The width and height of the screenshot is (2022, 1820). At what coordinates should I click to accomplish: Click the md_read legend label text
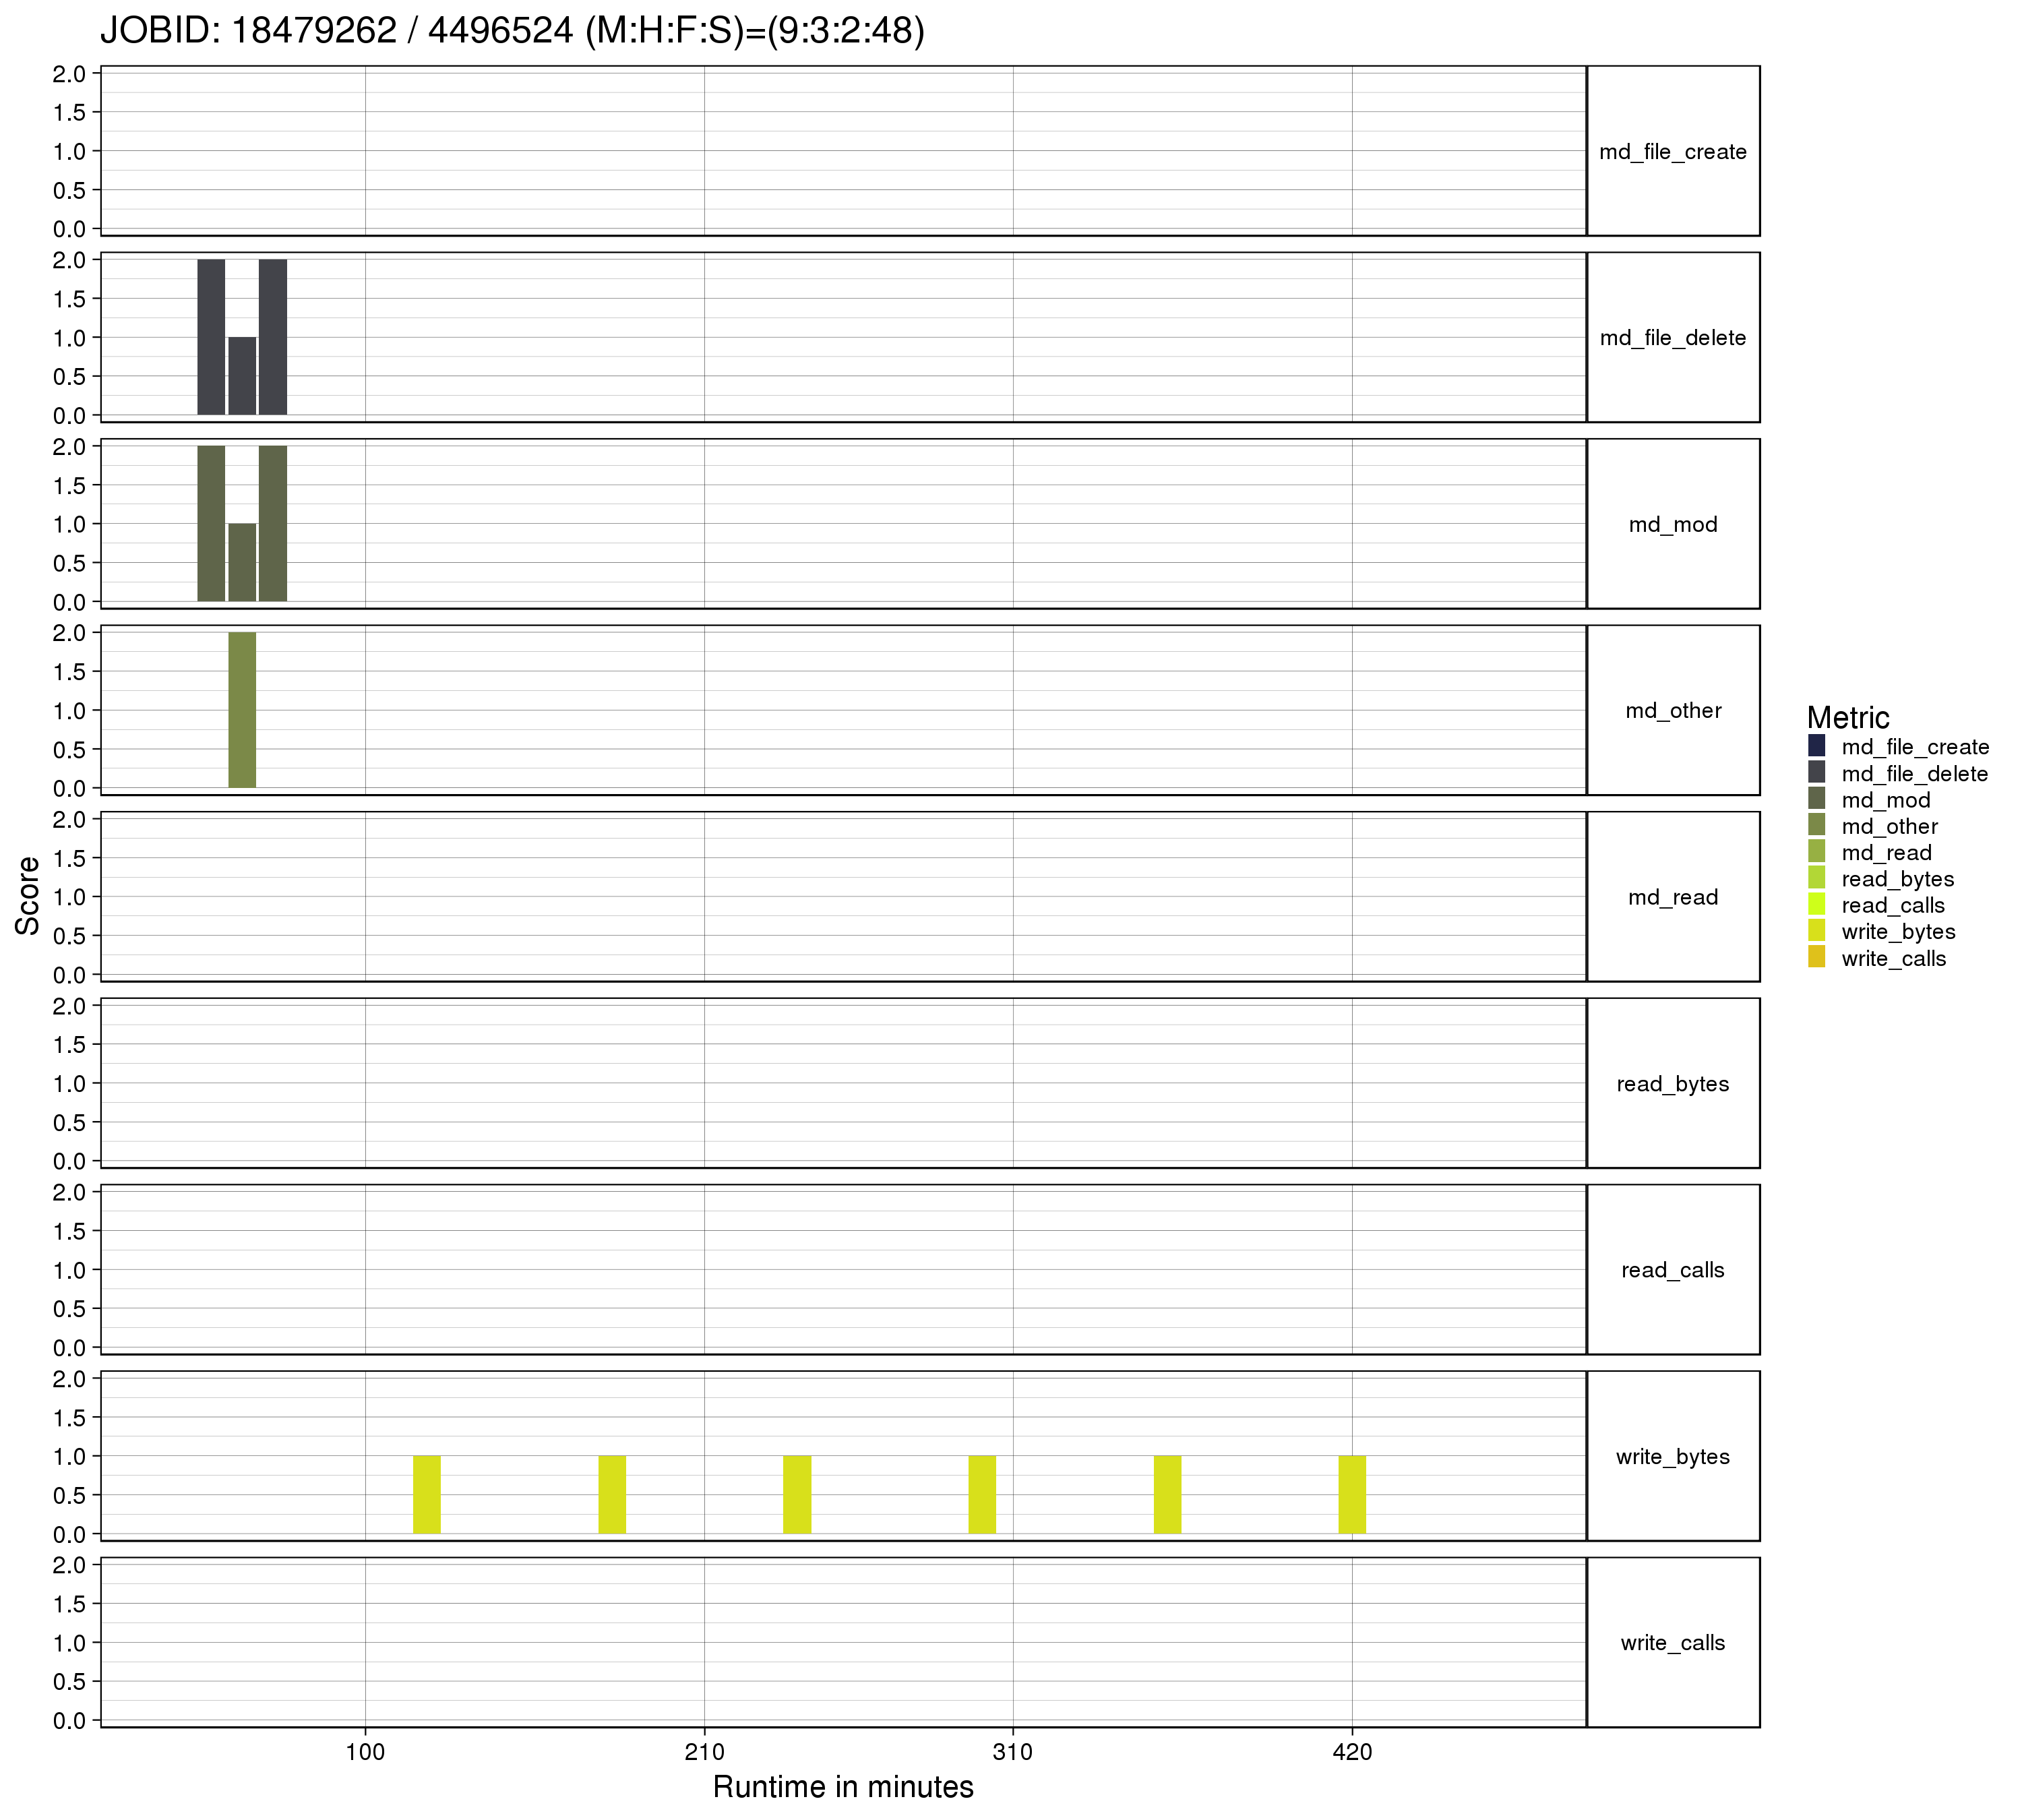[x=1886, y=853]
